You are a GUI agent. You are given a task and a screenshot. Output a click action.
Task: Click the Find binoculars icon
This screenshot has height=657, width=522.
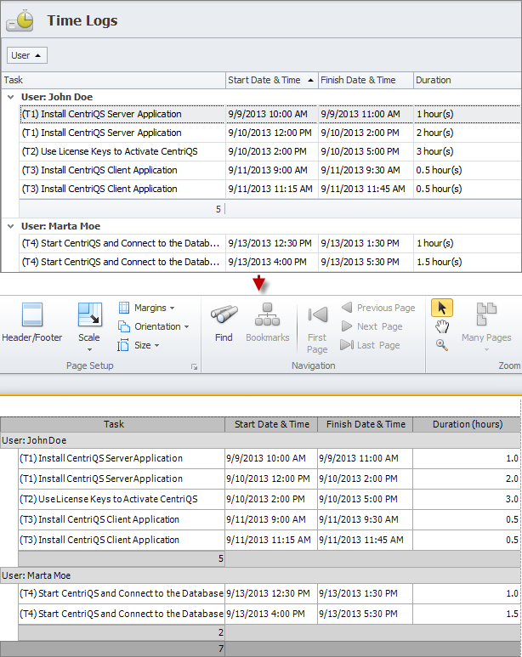[224, 314]
